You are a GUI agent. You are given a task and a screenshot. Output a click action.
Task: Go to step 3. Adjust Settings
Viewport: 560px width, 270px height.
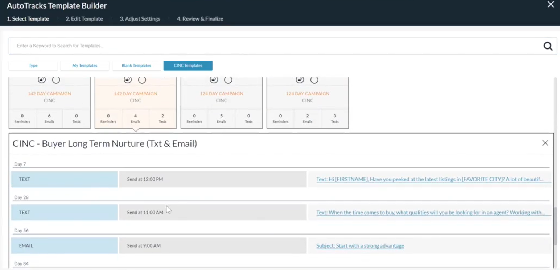pyautogui.click(x=140, y=19)
